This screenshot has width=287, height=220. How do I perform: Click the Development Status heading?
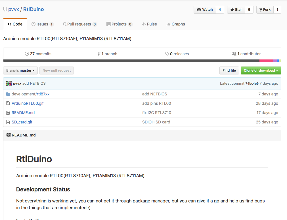[x=43, y=189]
